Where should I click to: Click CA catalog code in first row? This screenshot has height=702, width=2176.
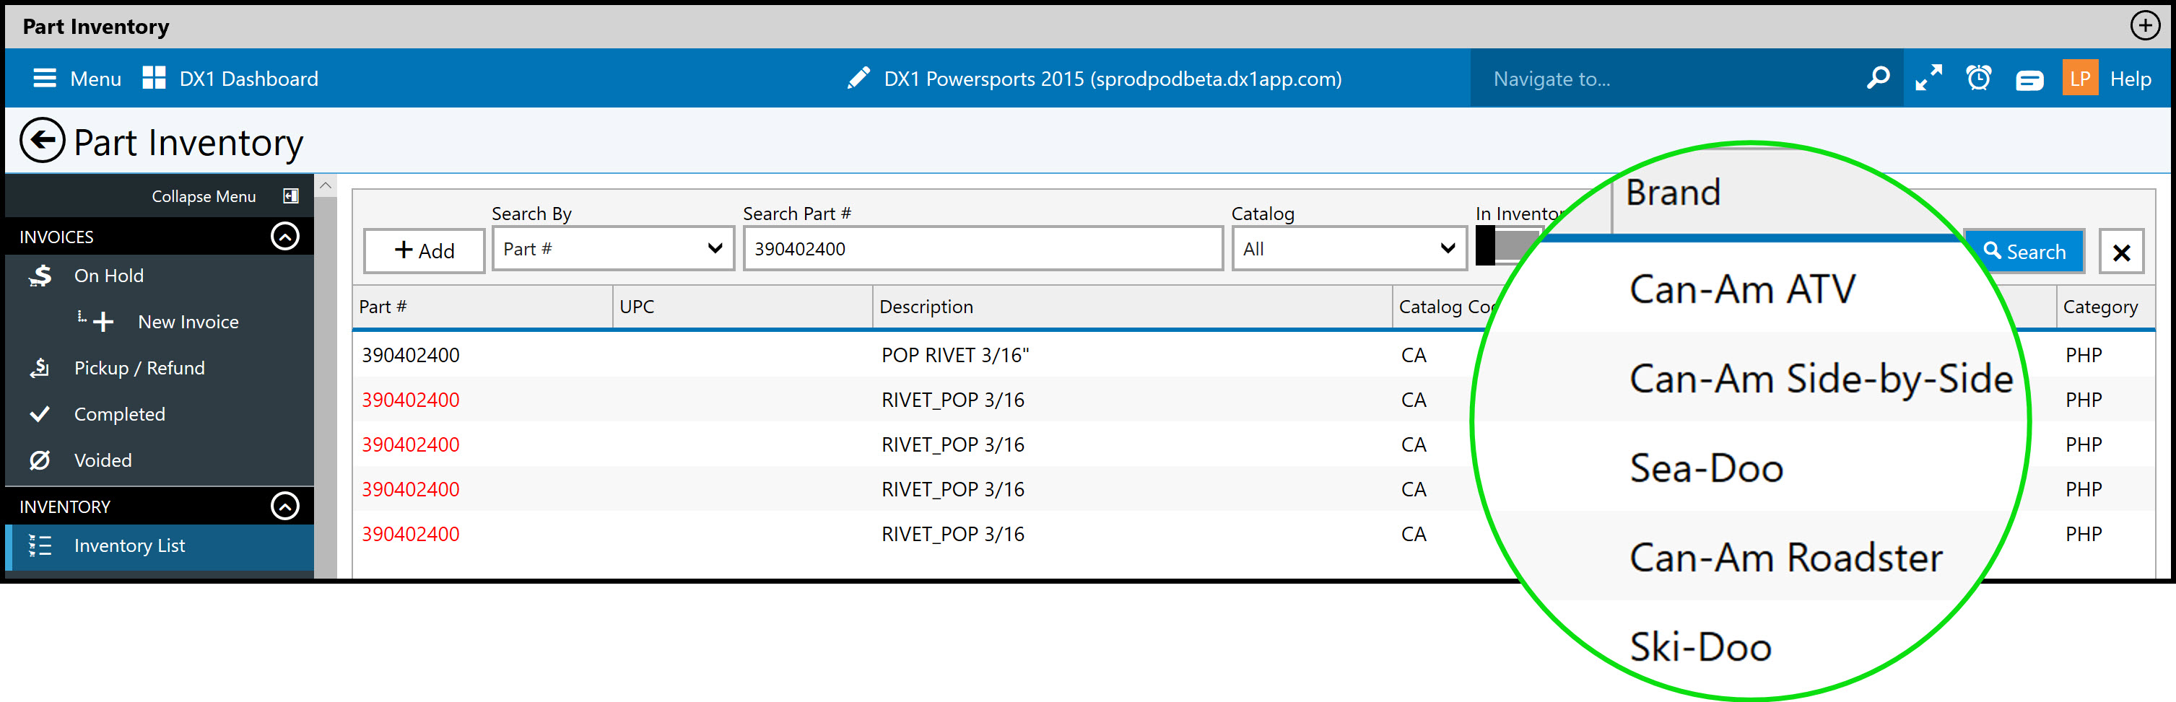(x=1413, y=355)
